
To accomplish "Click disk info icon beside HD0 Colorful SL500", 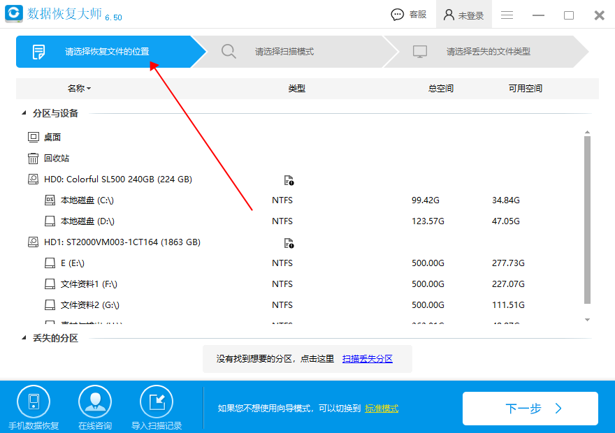I will (x=289, y=179).
